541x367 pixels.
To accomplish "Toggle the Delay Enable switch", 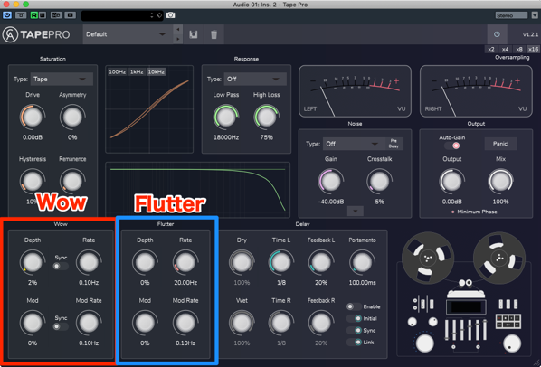I will [x=354, y=306].
